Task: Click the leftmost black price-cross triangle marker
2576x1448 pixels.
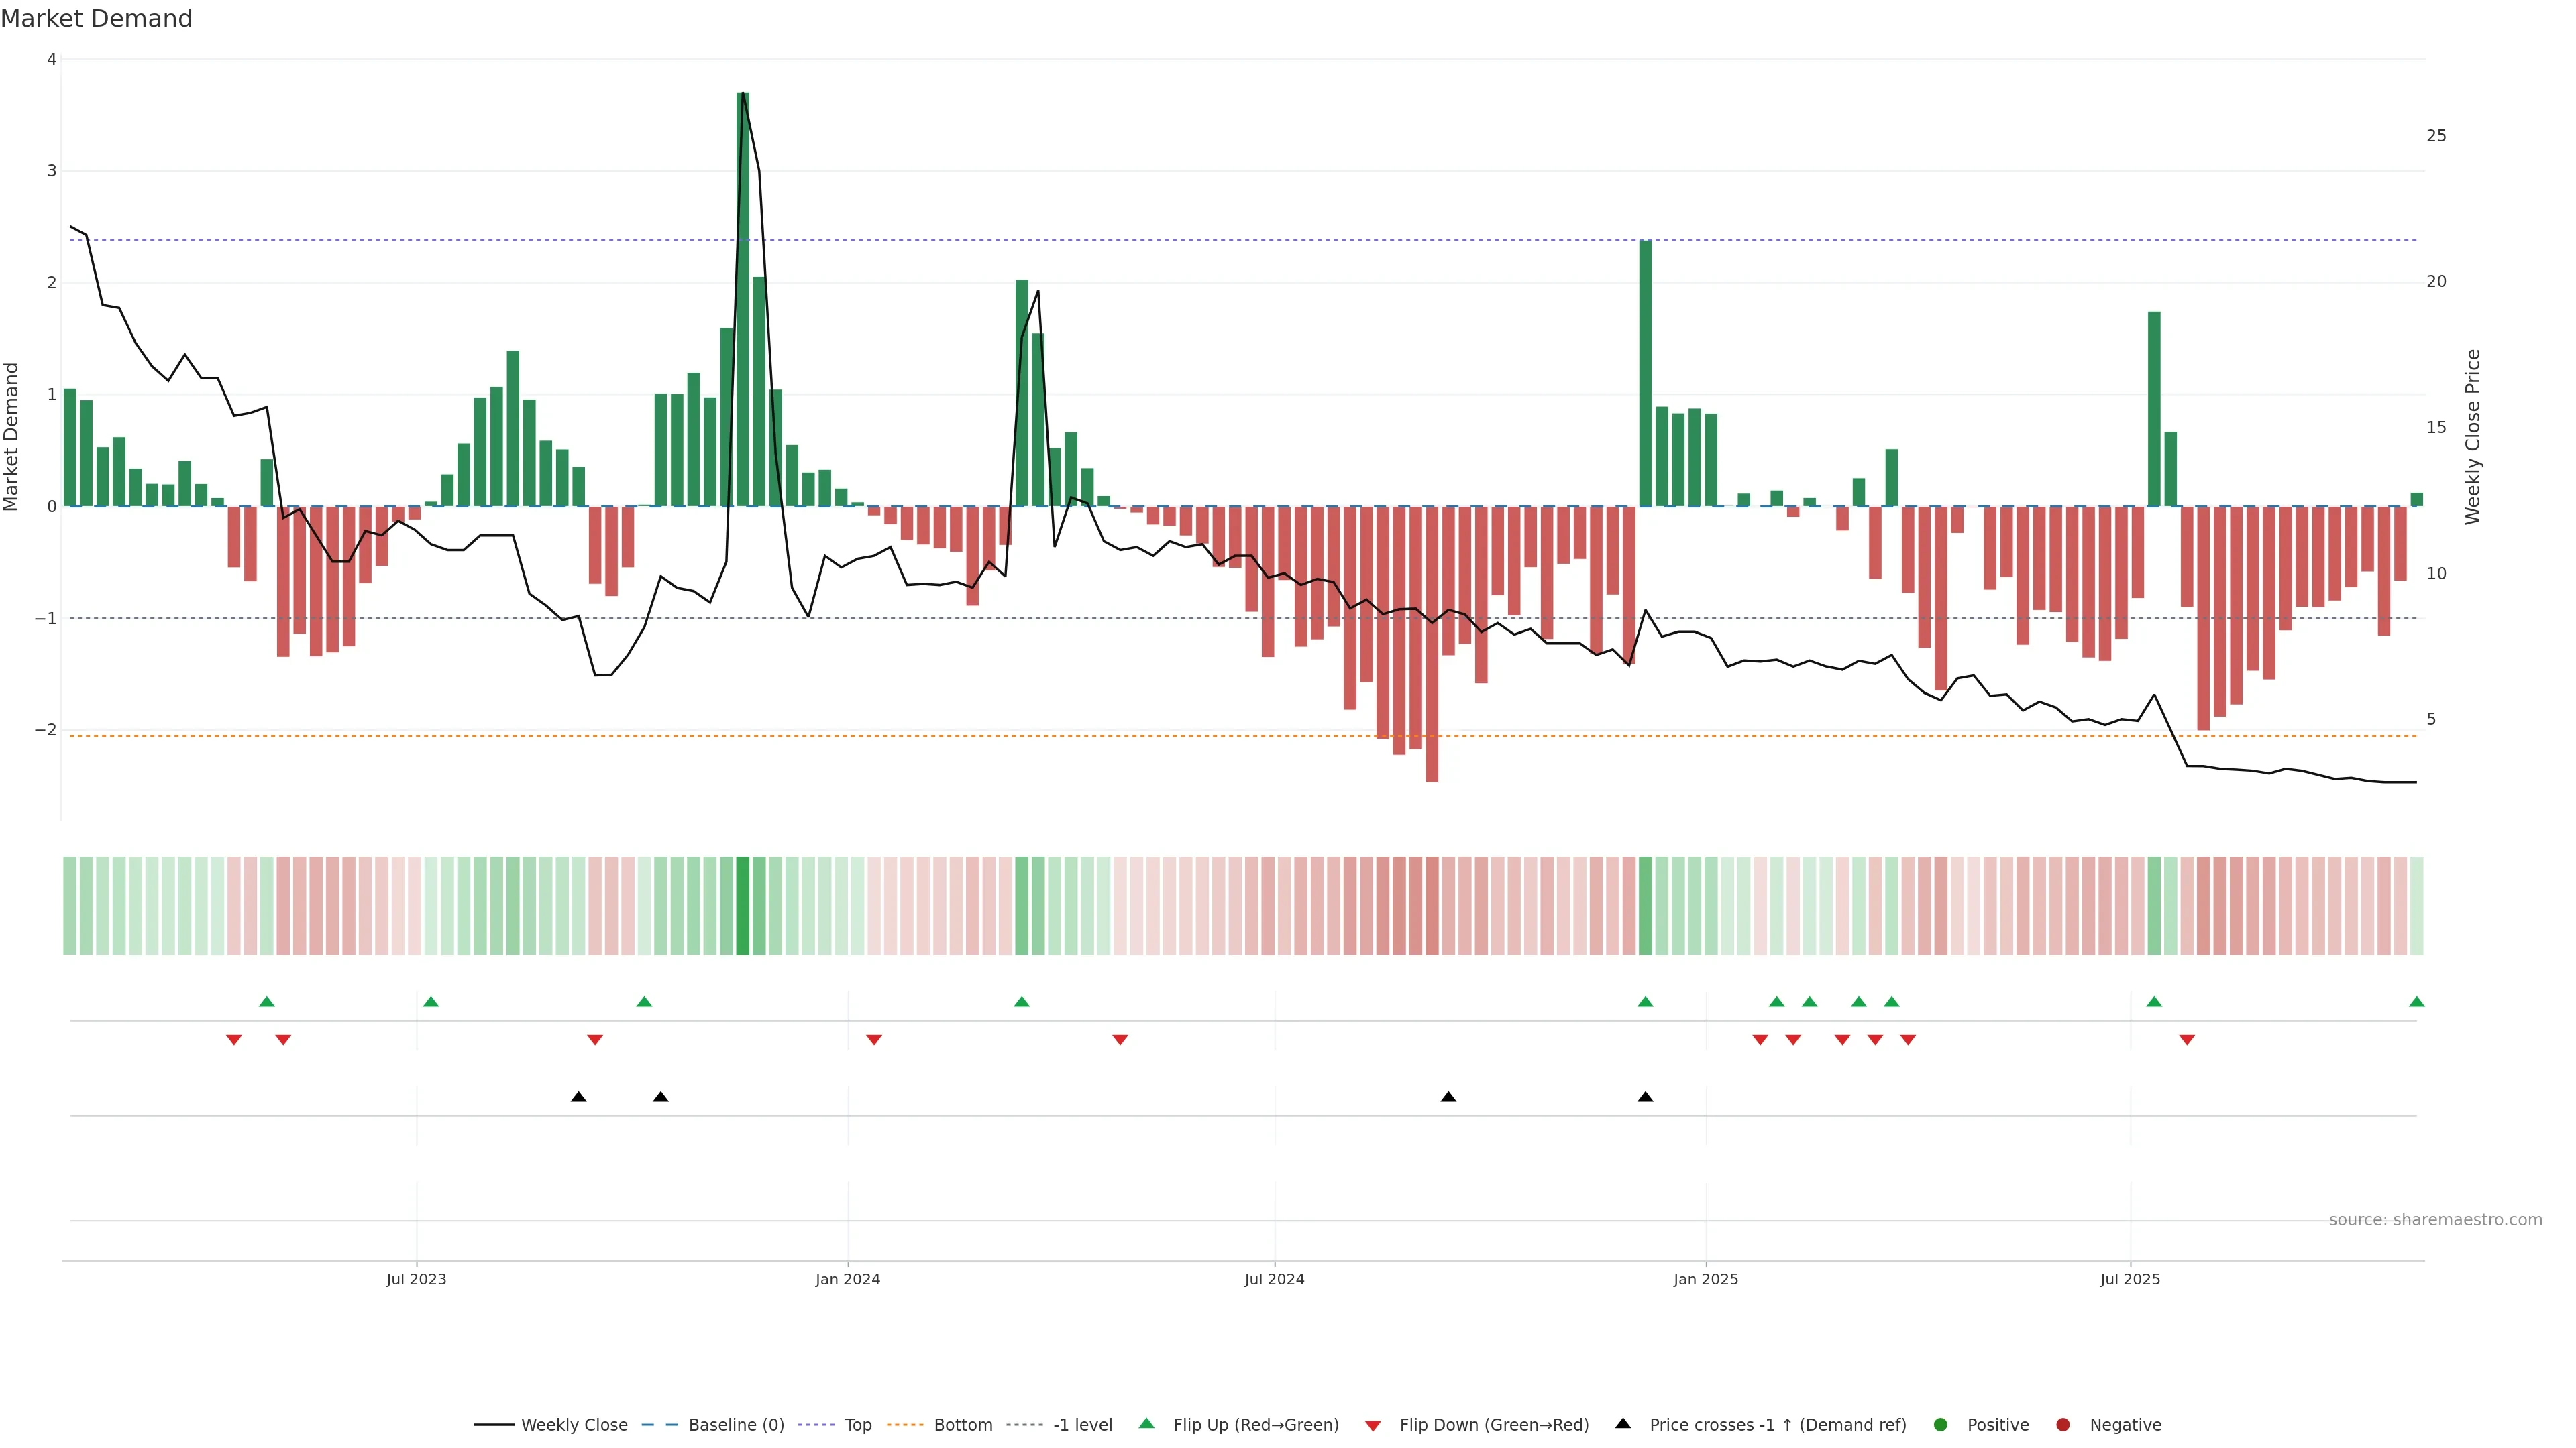Action: [578, 1097]
